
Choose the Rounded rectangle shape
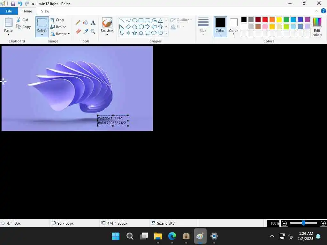pos(148,20)
